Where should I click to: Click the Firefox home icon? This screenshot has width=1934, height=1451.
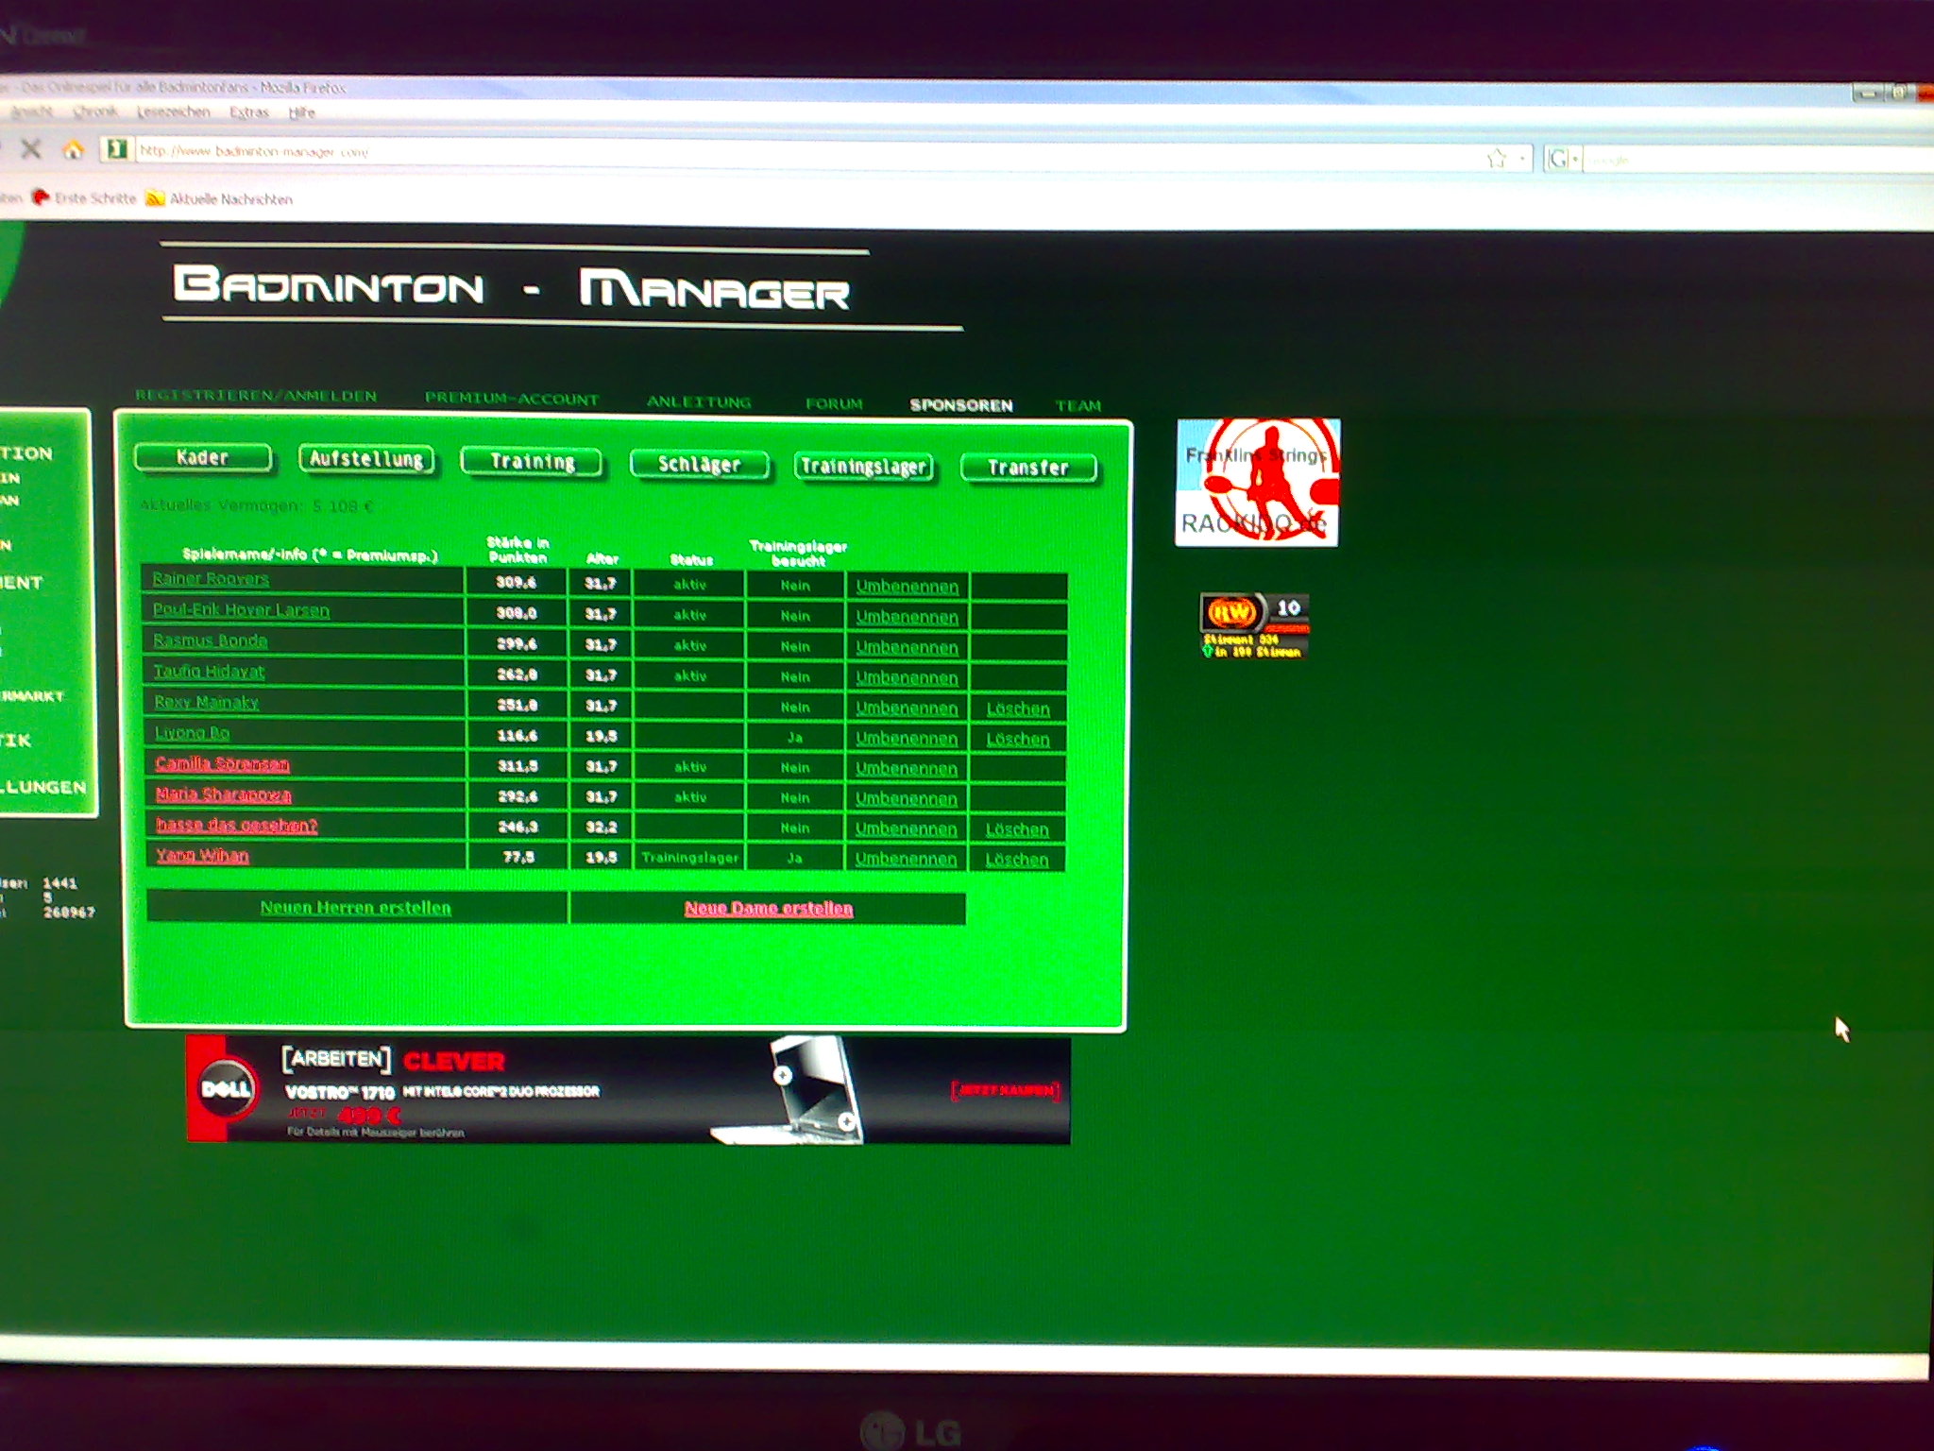[73, 149]
